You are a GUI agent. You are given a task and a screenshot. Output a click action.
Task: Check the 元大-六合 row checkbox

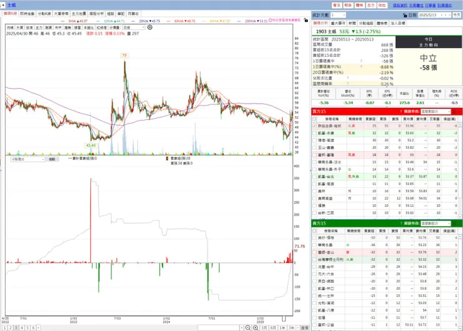[x=314, y=274]
